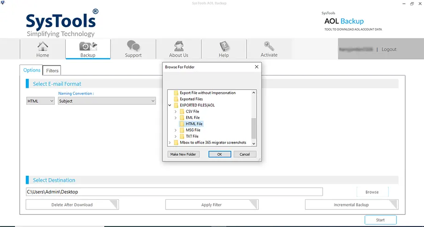Confirm folder selection with OK

pos(219,154)
